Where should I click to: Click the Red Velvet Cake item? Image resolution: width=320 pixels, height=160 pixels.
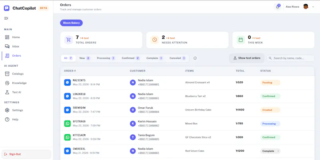point(194,151)
